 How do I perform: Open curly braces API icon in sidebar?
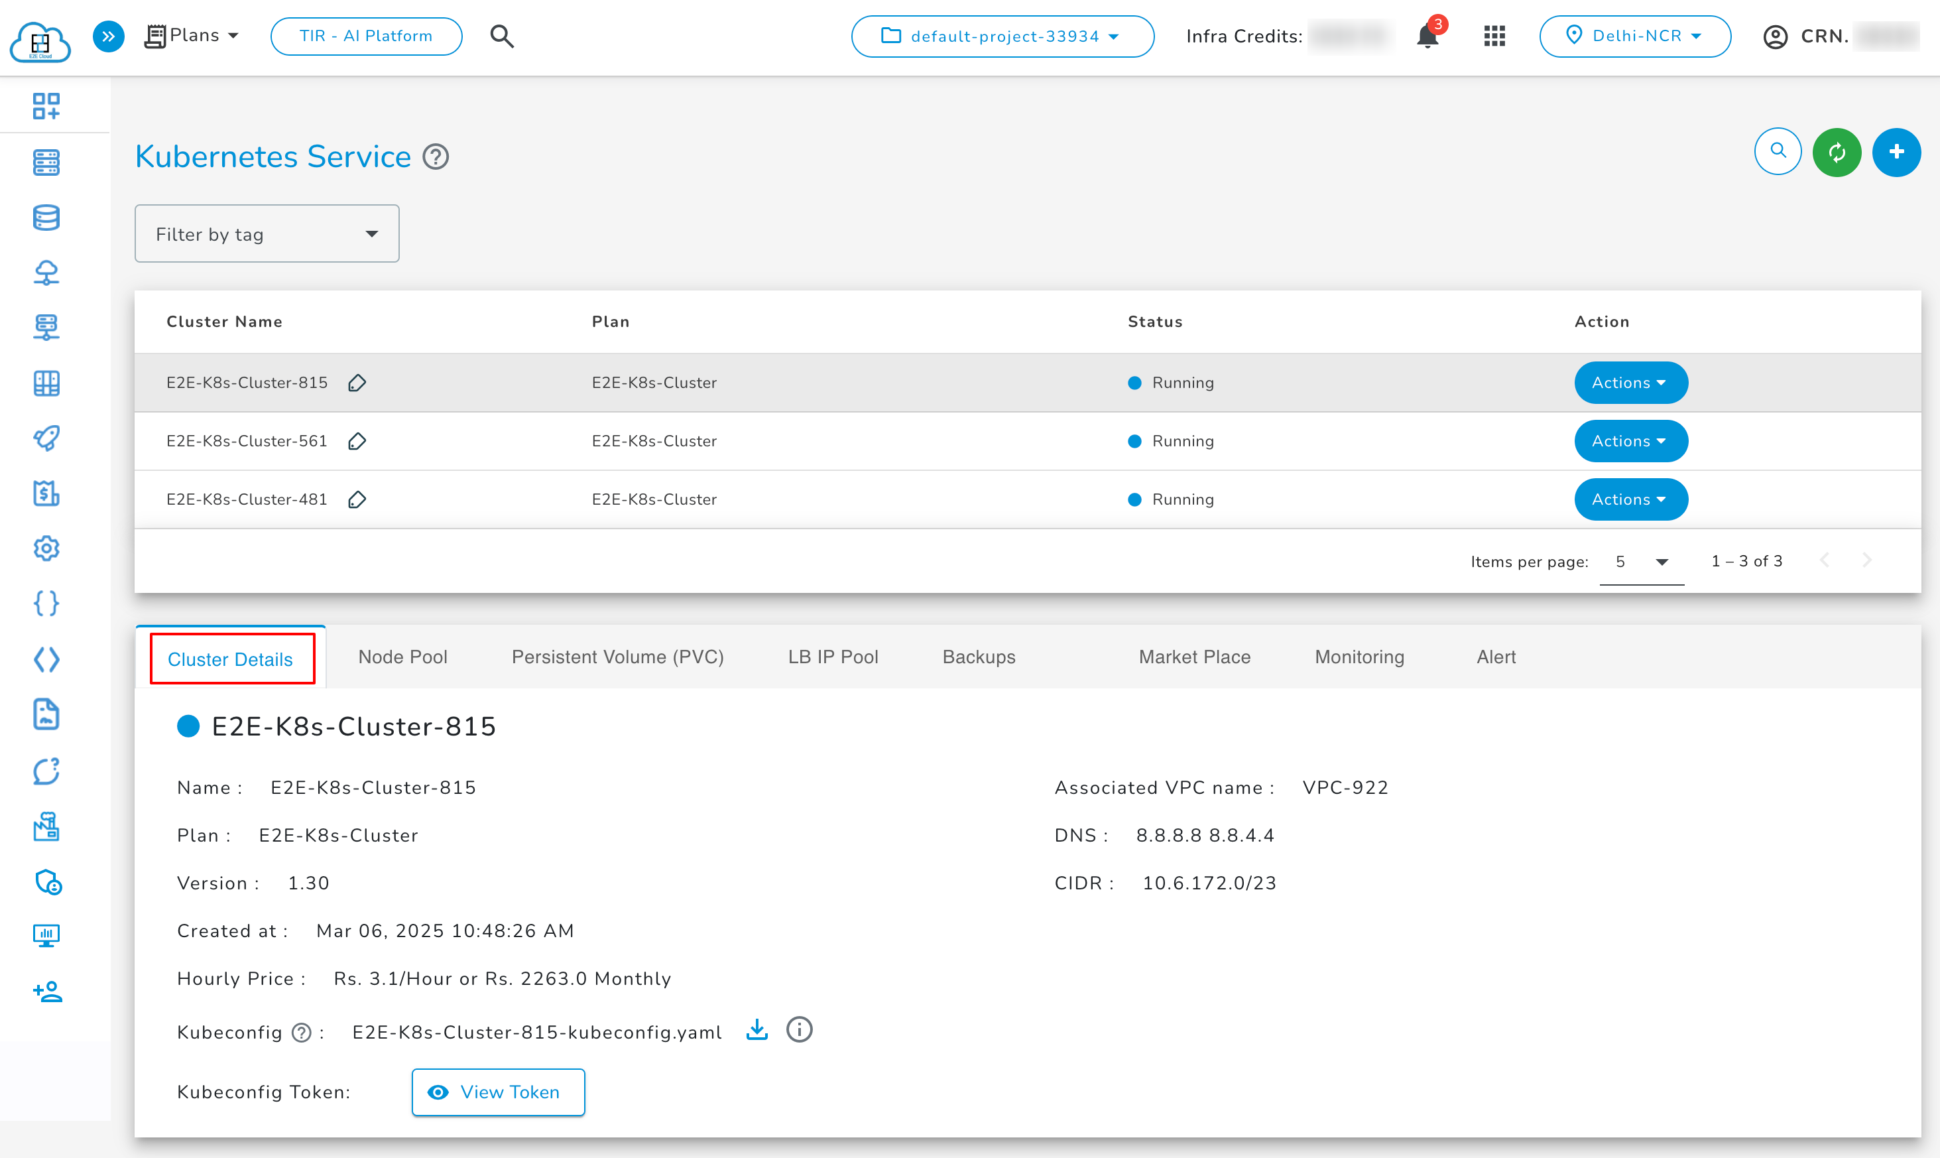(46, 603)
